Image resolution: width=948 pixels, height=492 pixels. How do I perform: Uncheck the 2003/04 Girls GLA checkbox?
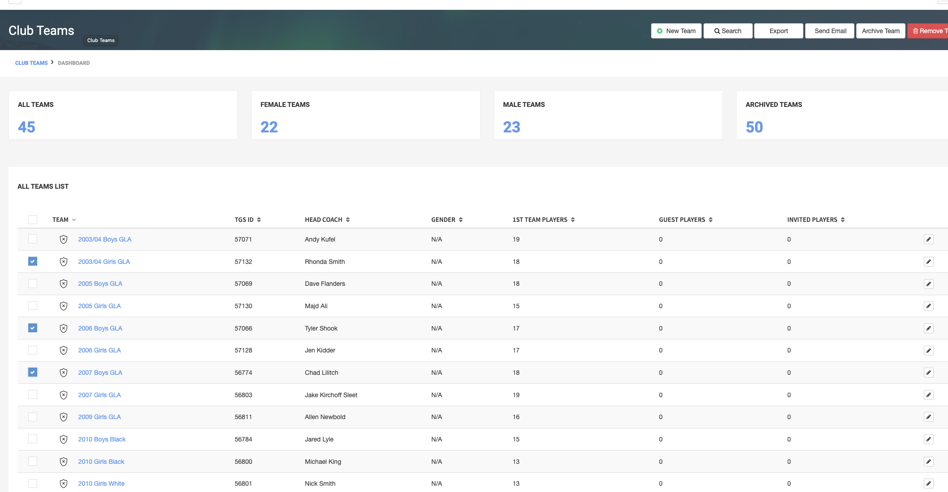[x=33, y=261]
